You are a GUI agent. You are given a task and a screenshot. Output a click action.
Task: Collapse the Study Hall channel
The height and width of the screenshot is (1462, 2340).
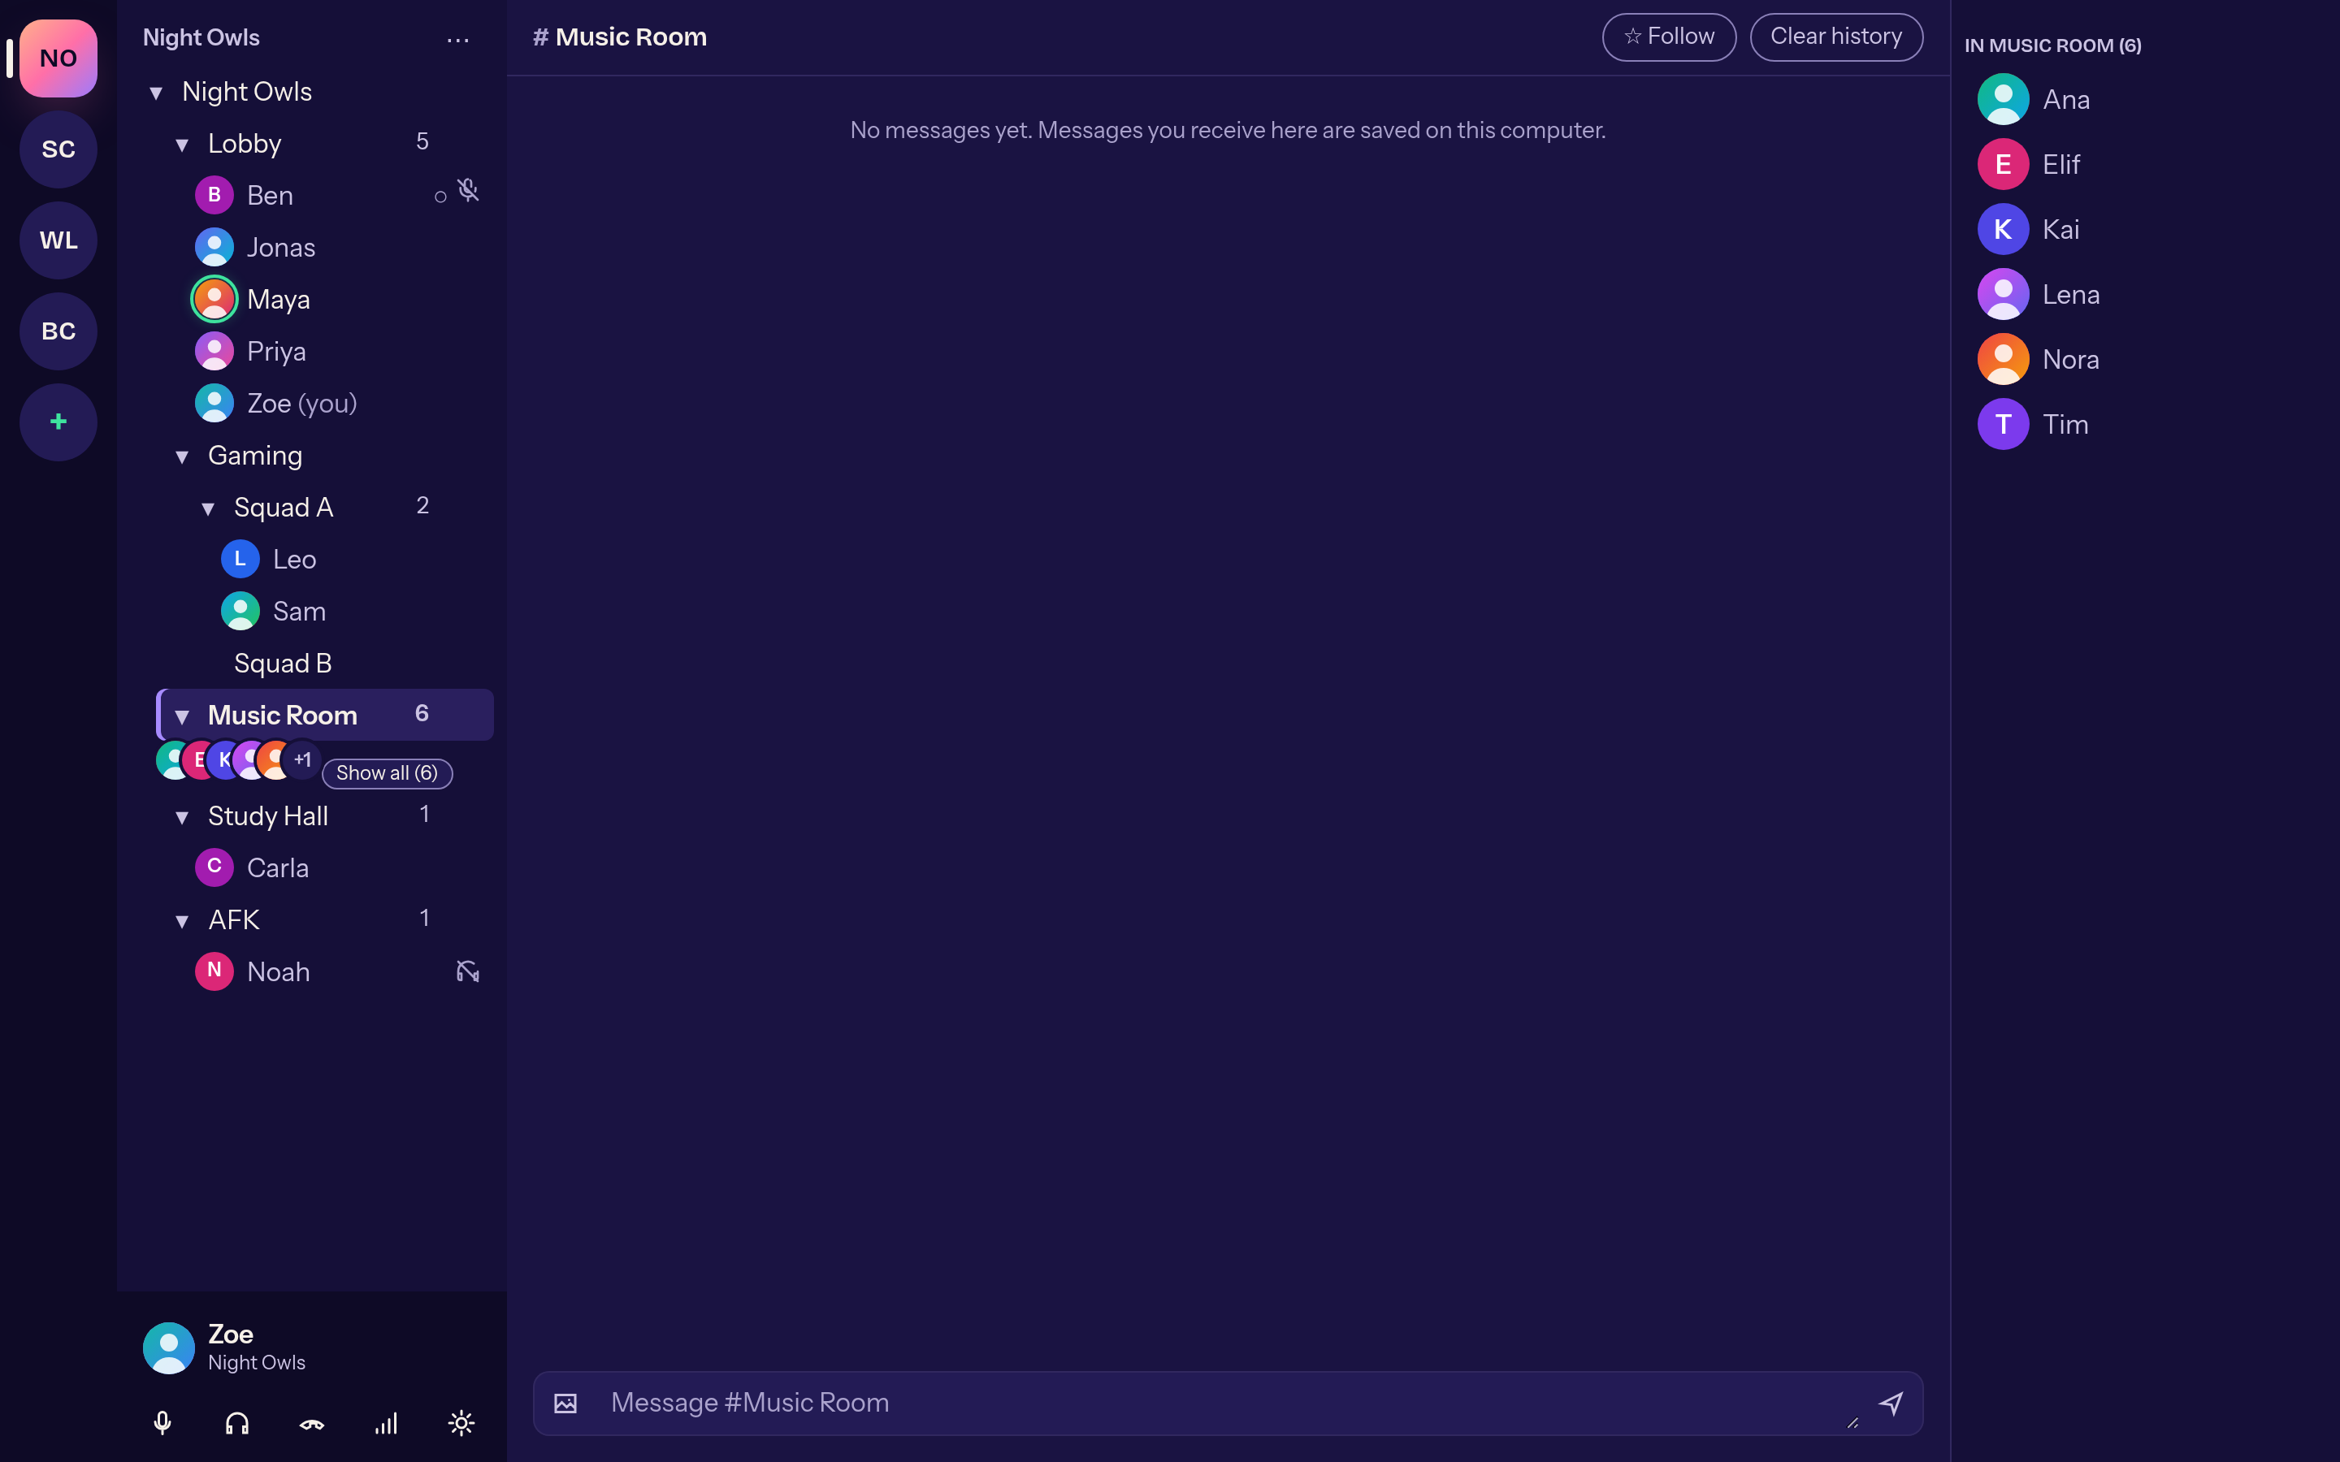point(182,817)
